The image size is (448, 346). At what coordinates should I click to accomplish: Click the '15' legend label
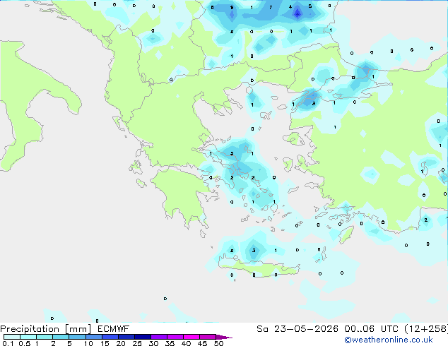pos(105,343)
